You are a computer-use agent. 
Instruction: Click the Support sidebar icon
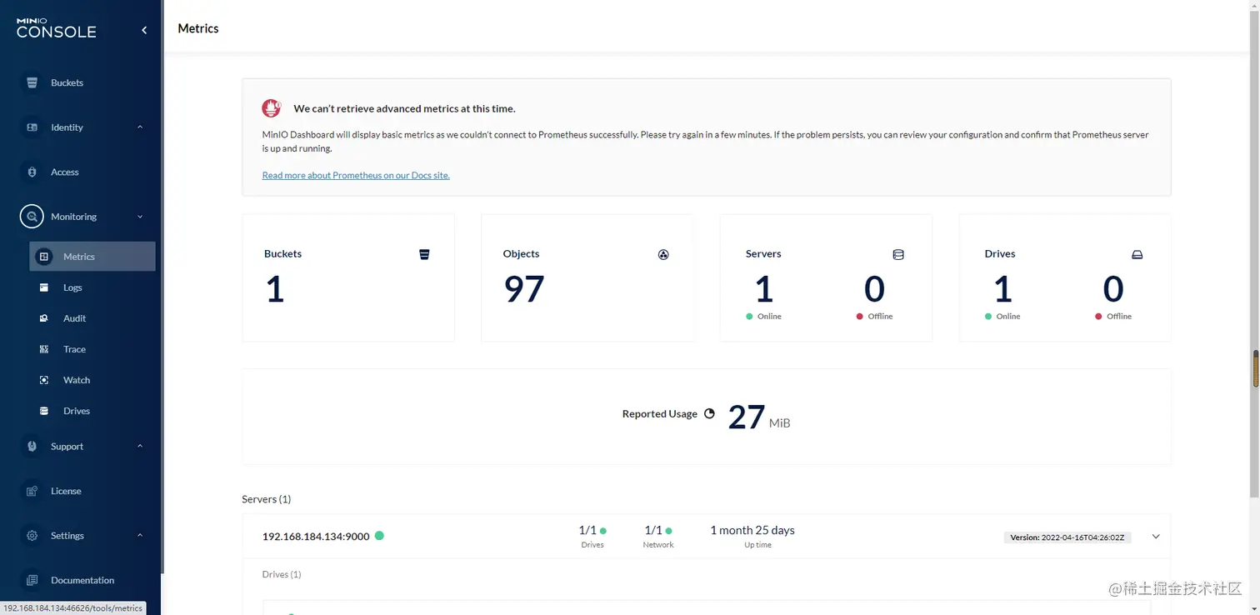32,447
